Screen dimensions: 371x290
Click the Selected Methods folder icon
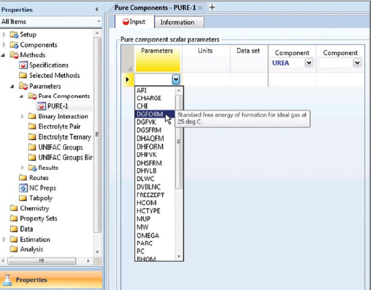pyautogui.click(x=23, y=76)
